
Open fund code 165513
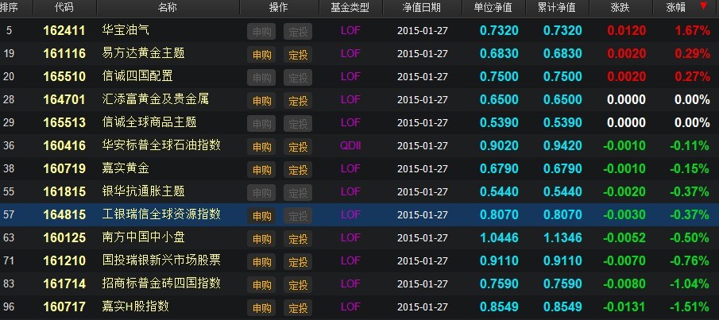click(x=64, y=122)
